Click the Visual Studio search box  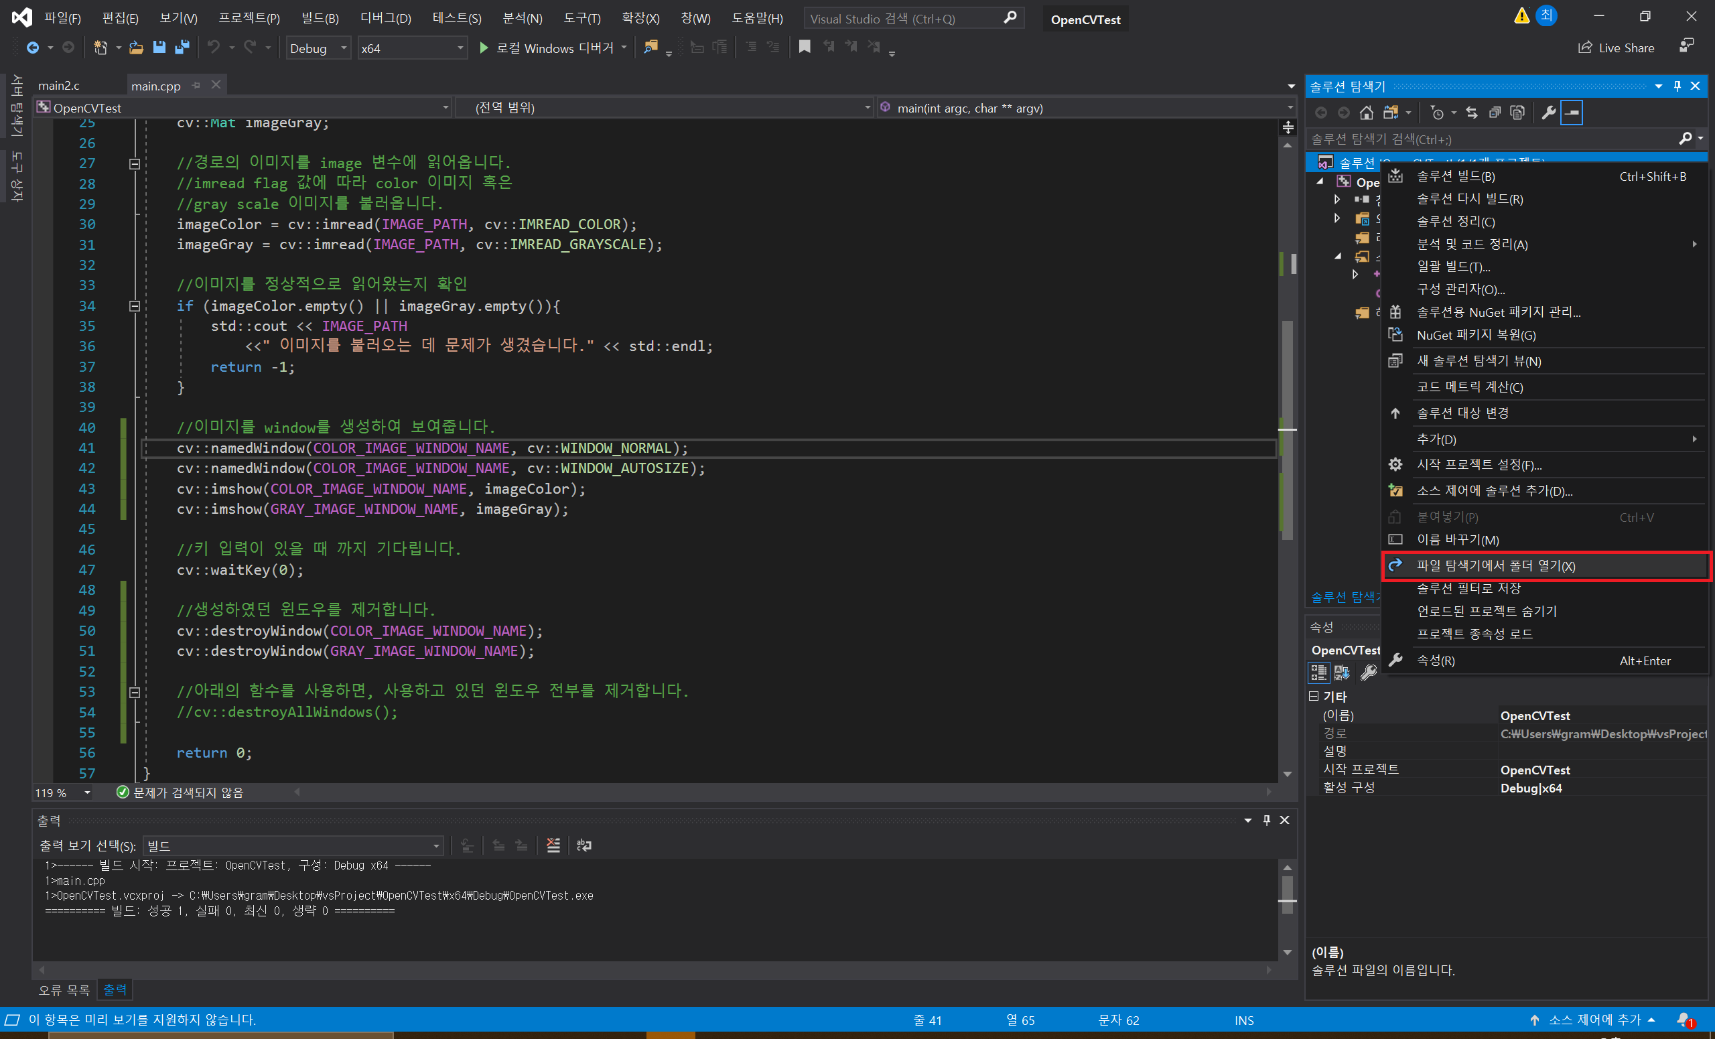(904, 19)
